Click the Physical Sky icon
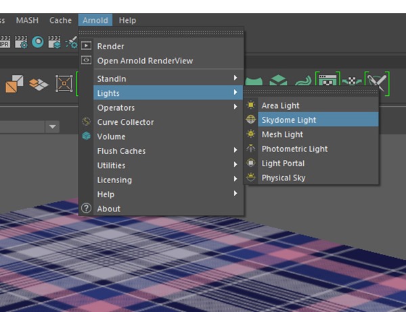The height and width of the screenshot is (312, 406). click(250, 178)
